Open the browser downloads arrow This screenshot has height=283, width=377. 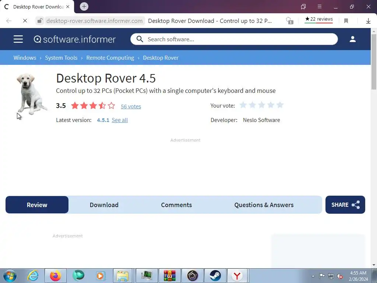click(x=368, y=21)
